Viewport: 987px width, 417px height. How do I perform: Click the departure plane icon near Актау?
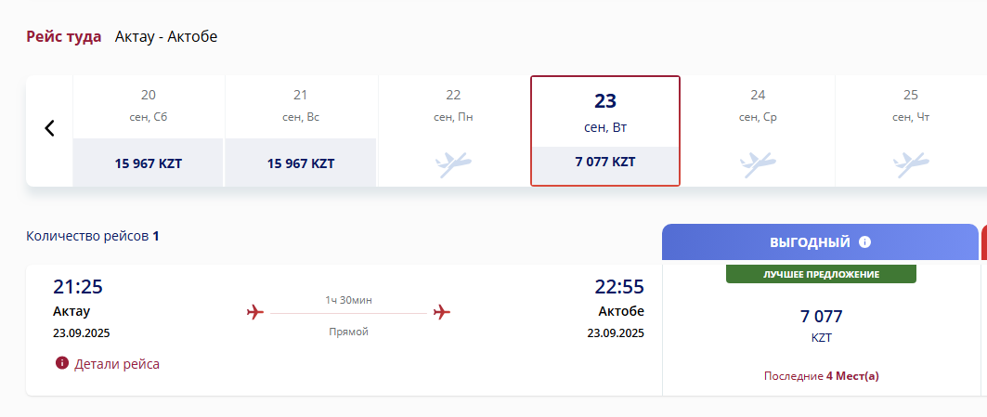[x=255, y=312]
